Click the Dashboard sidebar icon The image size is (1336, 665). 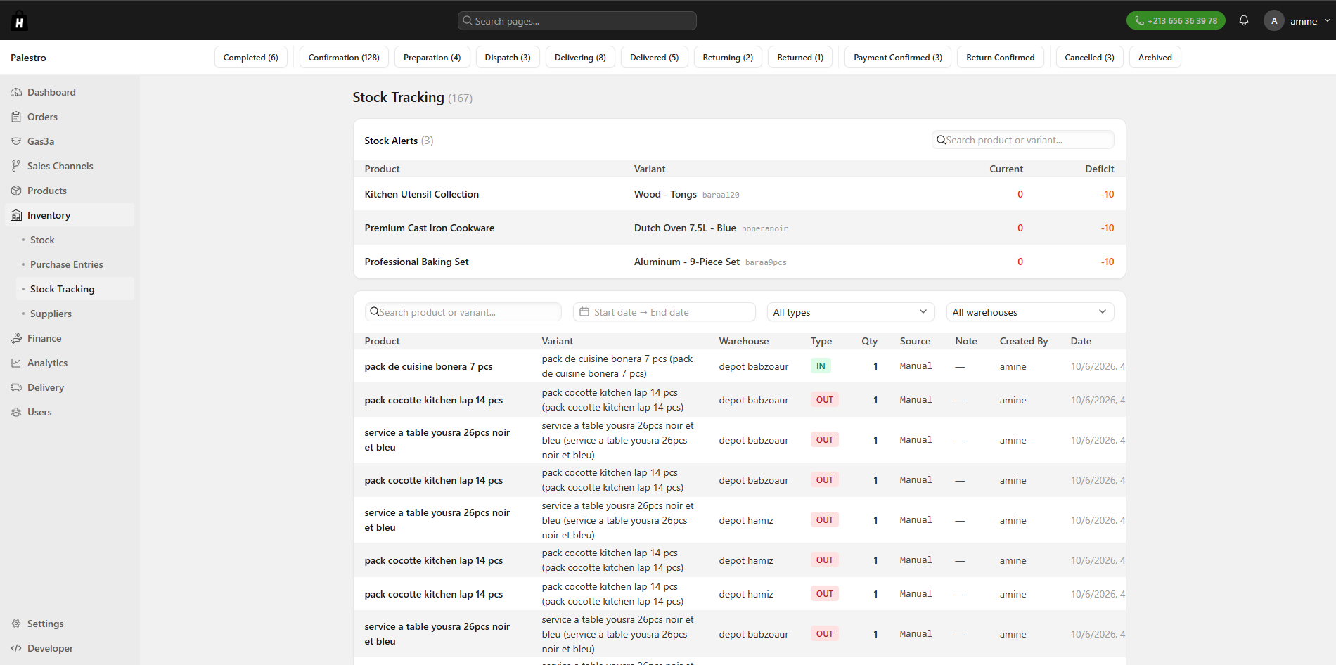pyautogui.click(x=16, y=92)
